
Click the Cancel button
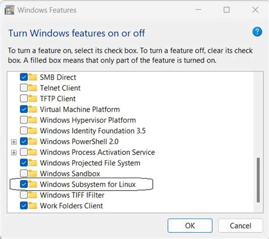(241, 225)
